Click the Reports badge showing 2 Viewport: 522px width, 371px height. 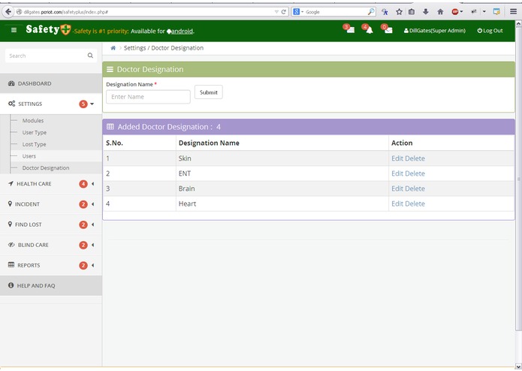pyautogui.click(x=83, y=266)
